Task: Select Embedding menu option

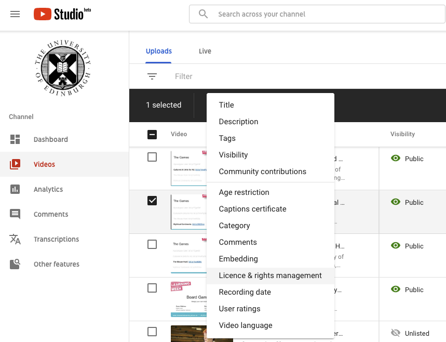Action: pos(271,259)
